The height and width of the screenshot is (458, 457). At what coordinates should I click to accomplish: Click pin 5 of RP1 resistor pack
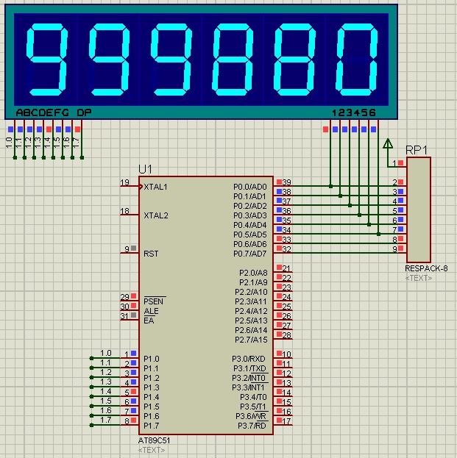(x=394, y=211)
